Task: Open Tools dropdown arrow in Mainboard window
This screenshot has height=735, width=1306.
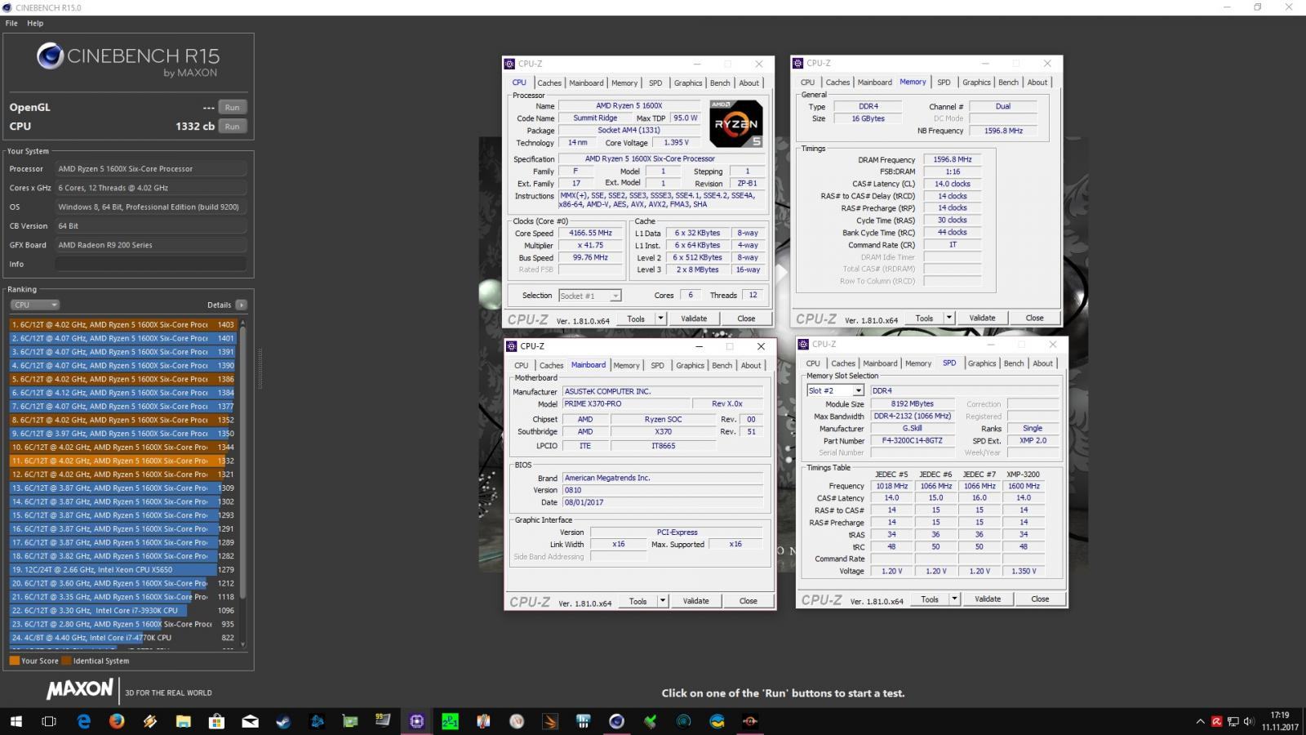Action: [663, 600]
